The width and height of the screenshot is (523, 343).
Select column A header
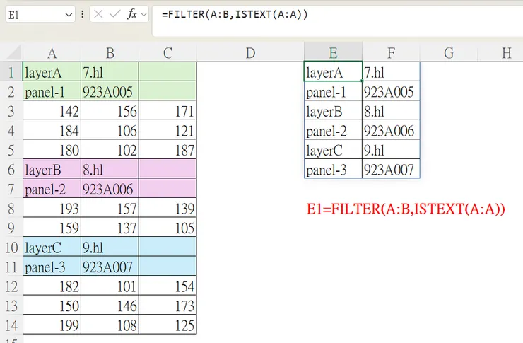coord(52,53)
